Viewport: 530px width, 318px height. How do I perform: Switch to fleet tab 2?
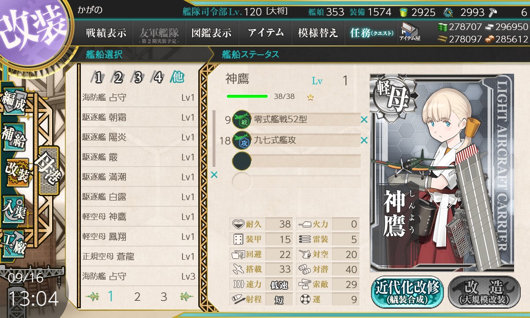(117, 78)
